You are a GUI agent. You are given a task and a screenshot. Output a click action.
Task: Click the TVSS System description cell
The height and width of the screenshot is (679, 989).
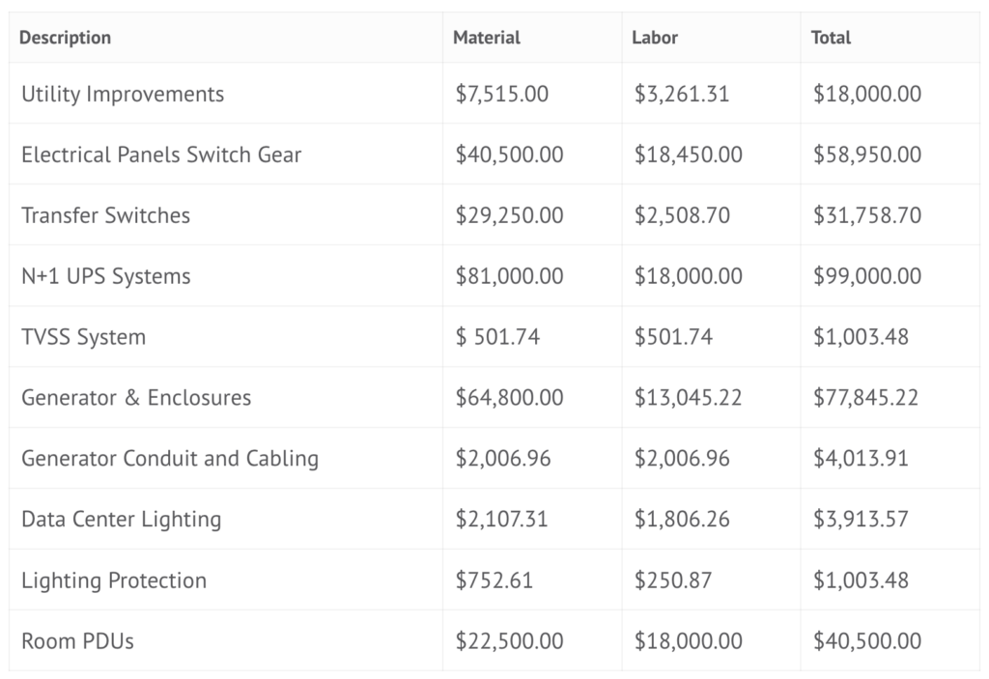click(84, 337)
